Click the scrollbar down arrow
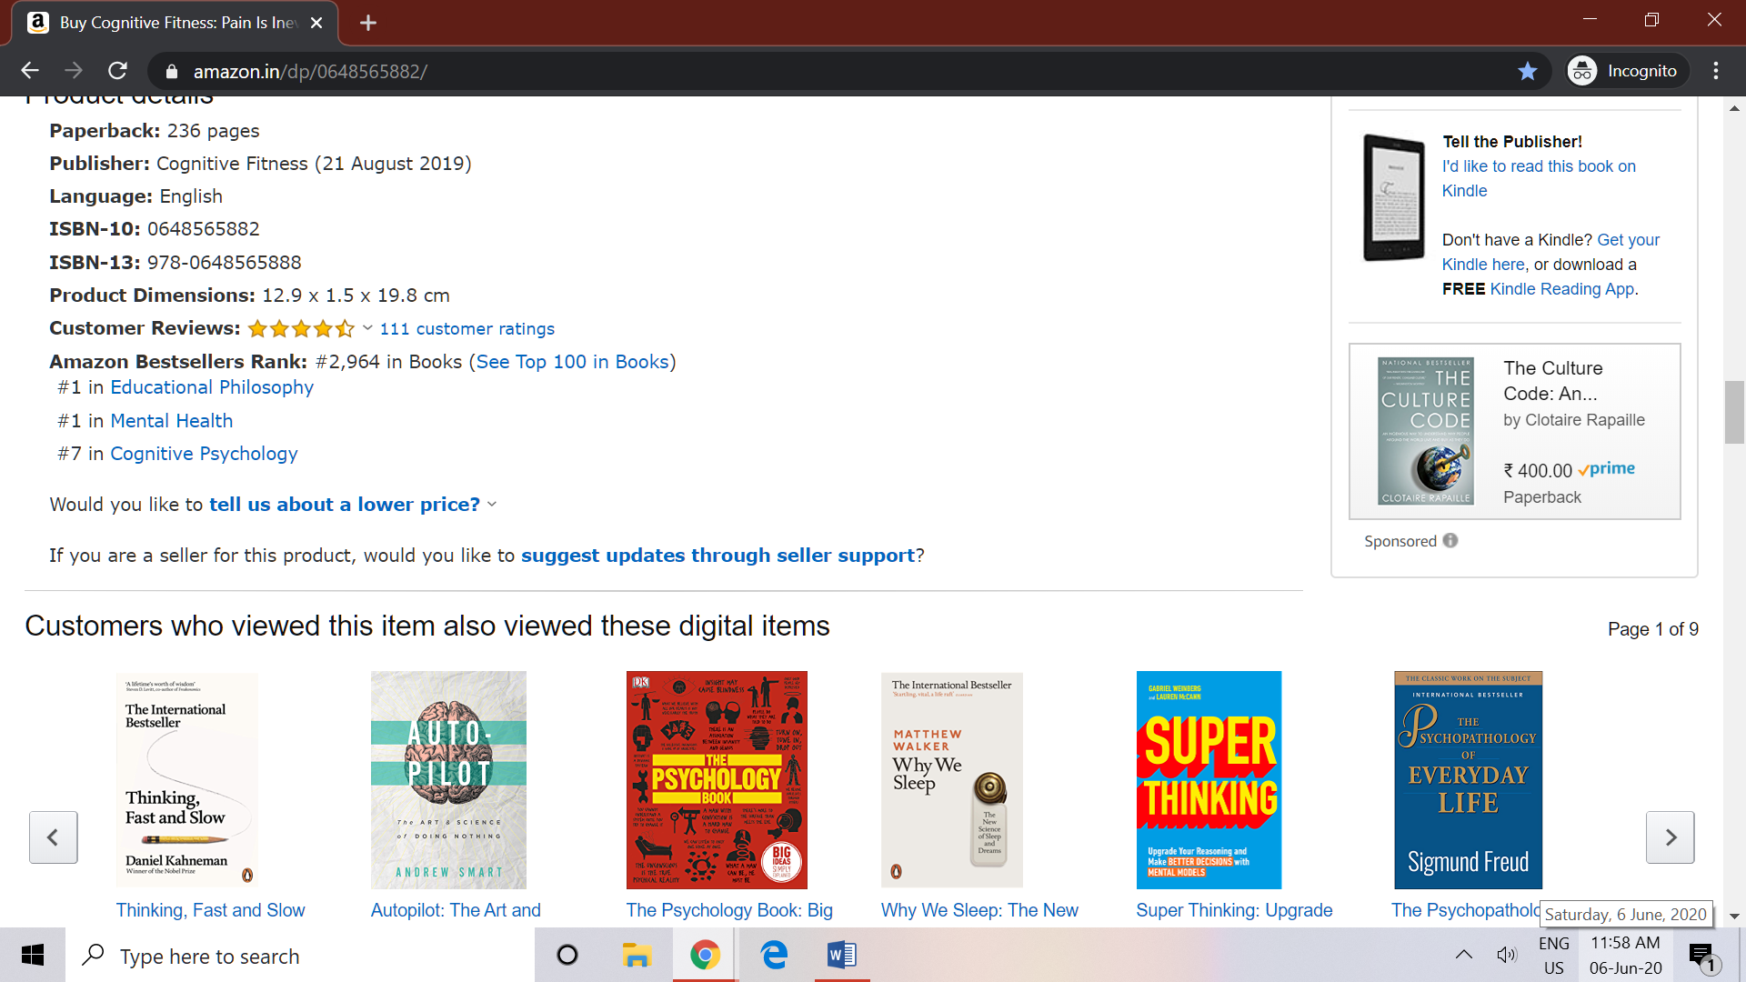 coord(1734,917)
